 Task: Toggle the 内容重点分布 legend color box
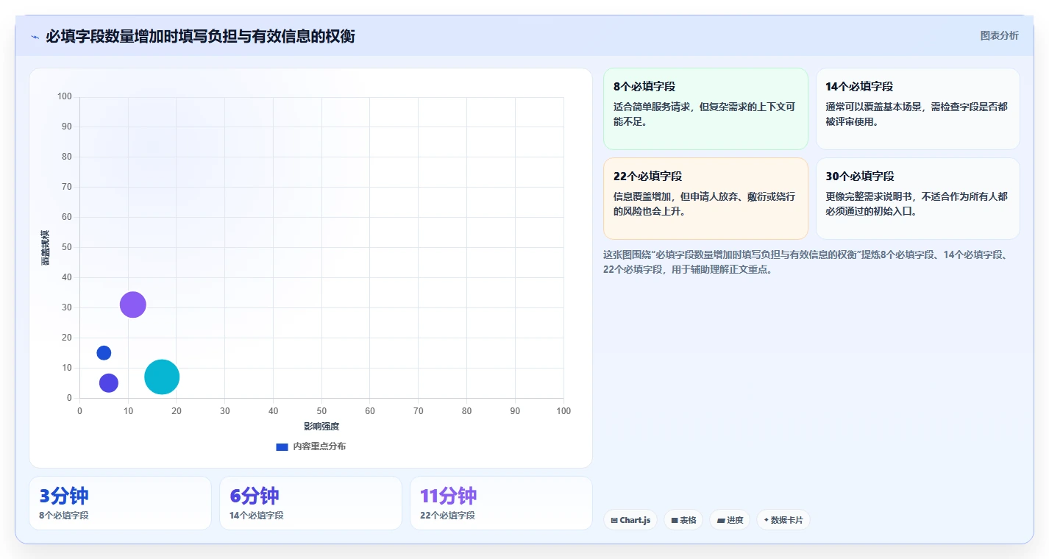coord(282,446)
